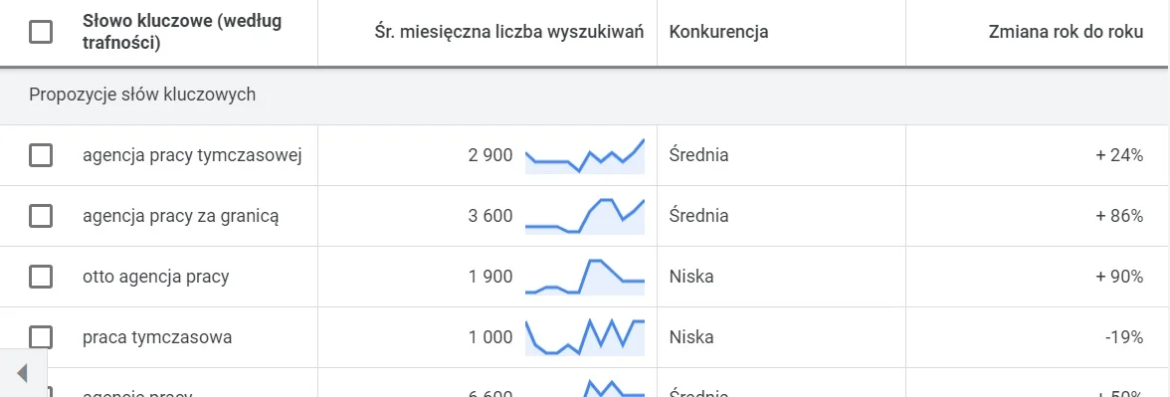Click keyword text agencja pracy tymczasowej
This screenshot has width=1170, height=397.
coord(192,155)
